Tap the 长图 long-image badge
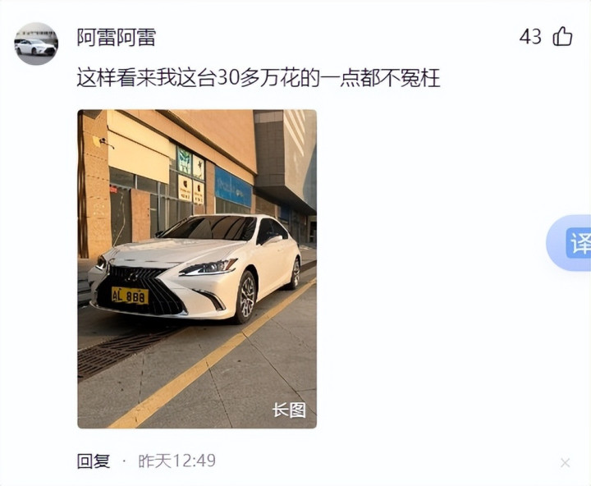591x486 pixels. [289, 410]
